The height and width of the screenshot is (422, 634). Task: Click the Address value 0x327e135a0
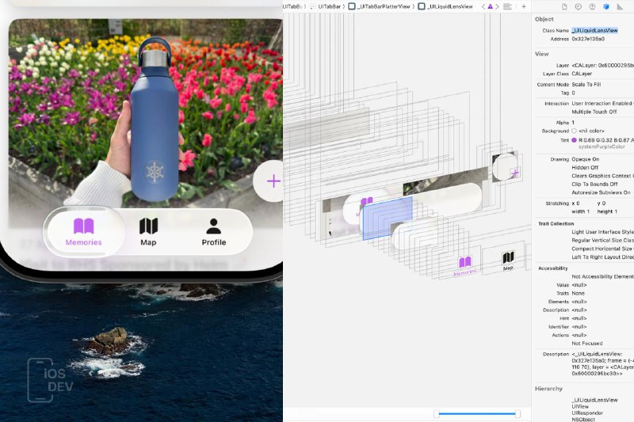pos(588,39)
